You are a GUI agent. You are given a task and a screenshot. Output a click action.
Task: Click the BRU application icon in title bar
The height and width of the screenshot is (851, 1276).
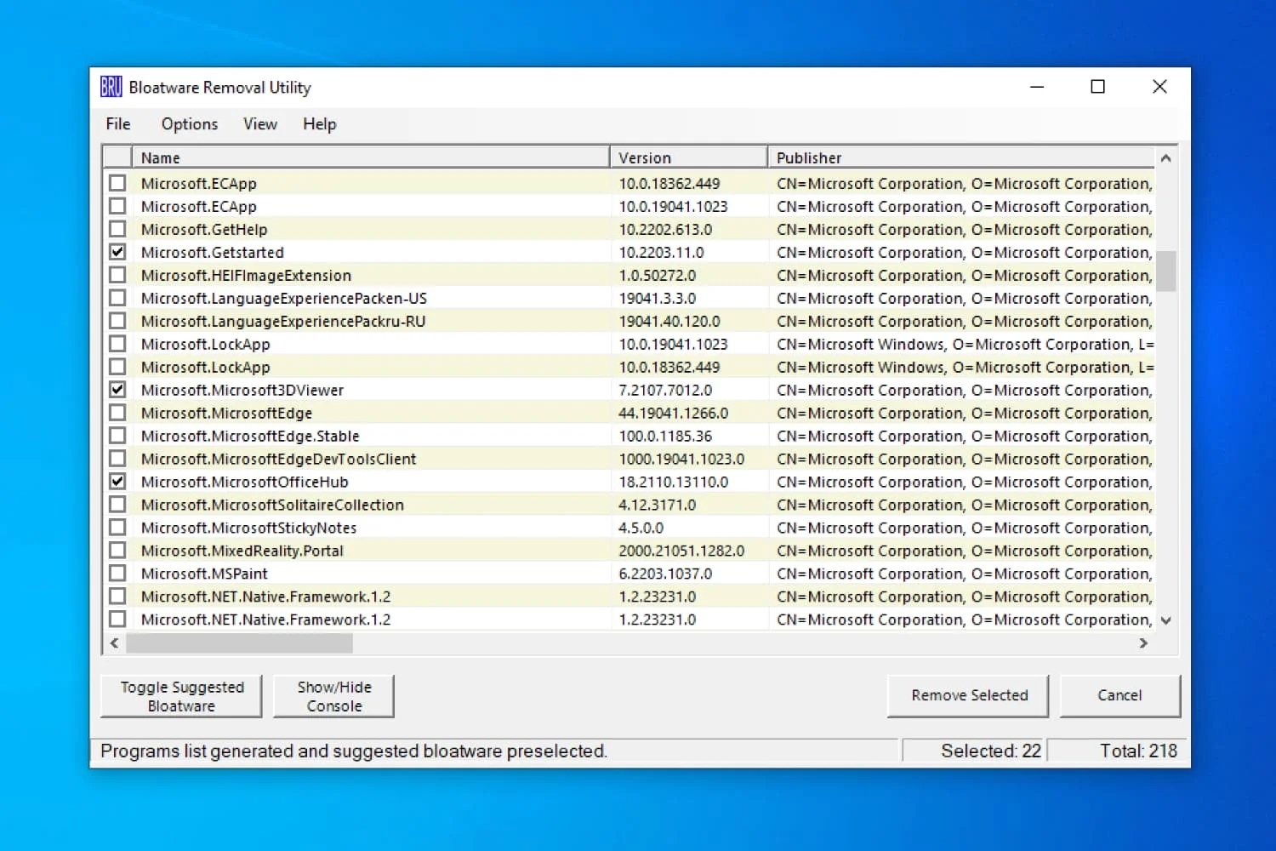pyautogui.click(x=111, y=87)
